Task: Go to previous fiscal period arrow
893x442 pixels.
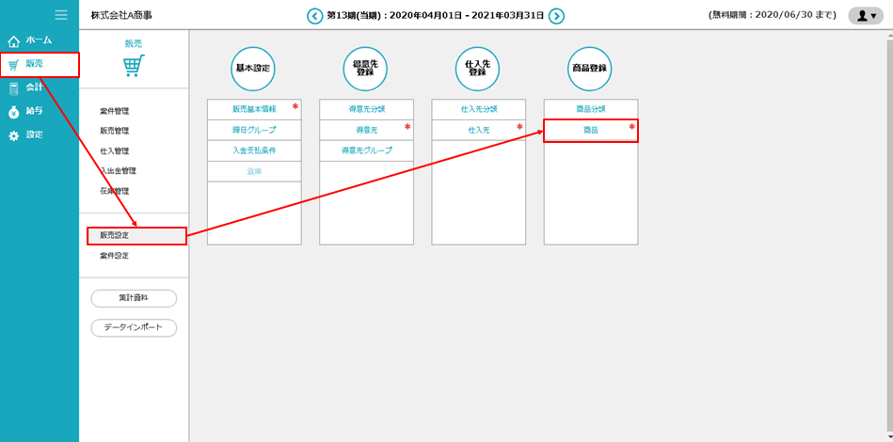Action: tap(314, 16)
